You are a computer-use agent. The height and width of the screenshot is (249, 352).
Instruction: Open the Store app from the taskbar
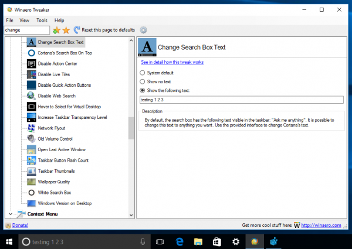[217, 241]
